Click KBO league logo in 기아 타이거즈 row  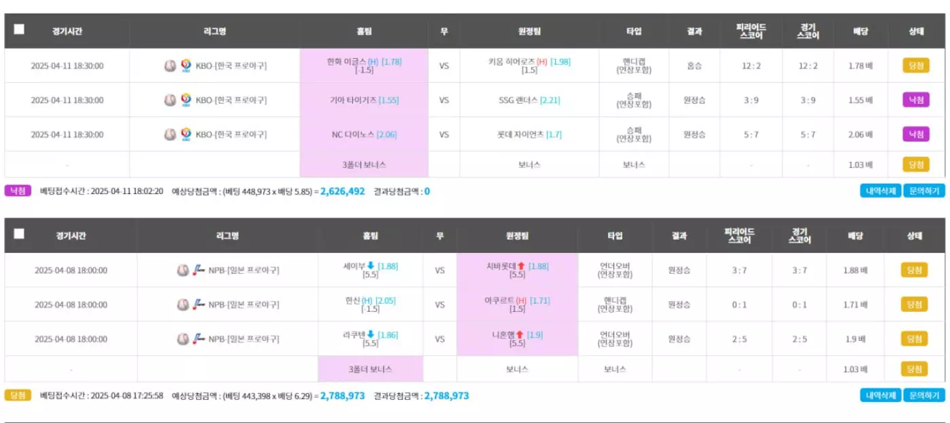[186, 100]
